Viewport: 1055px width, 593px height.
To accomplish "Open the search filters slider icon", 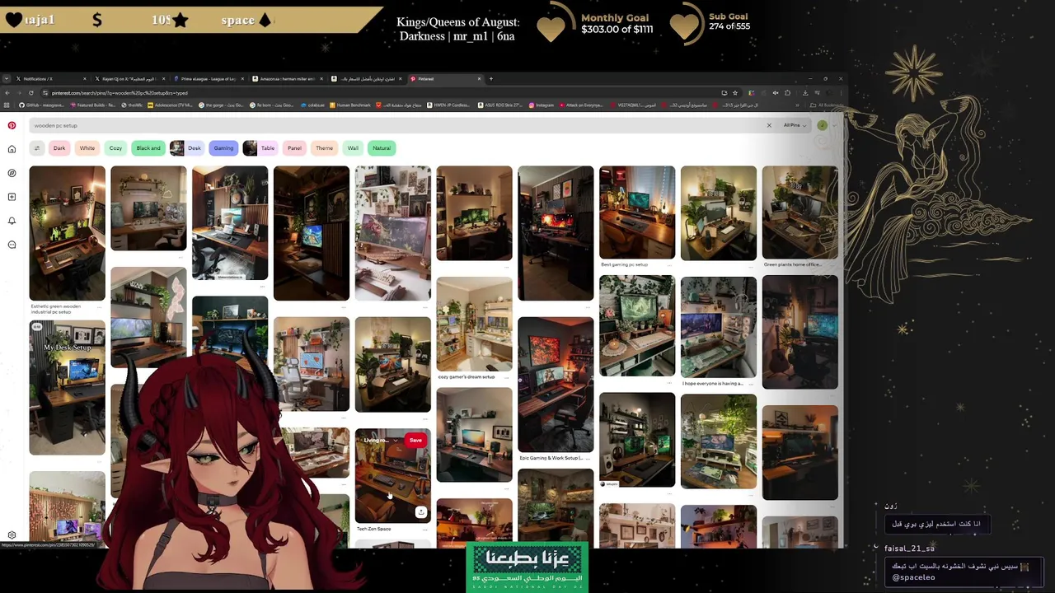I will pos(36,148).
